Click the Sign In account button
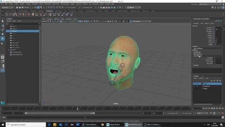This screenshot has width=225, height=127. click(134, 7)
